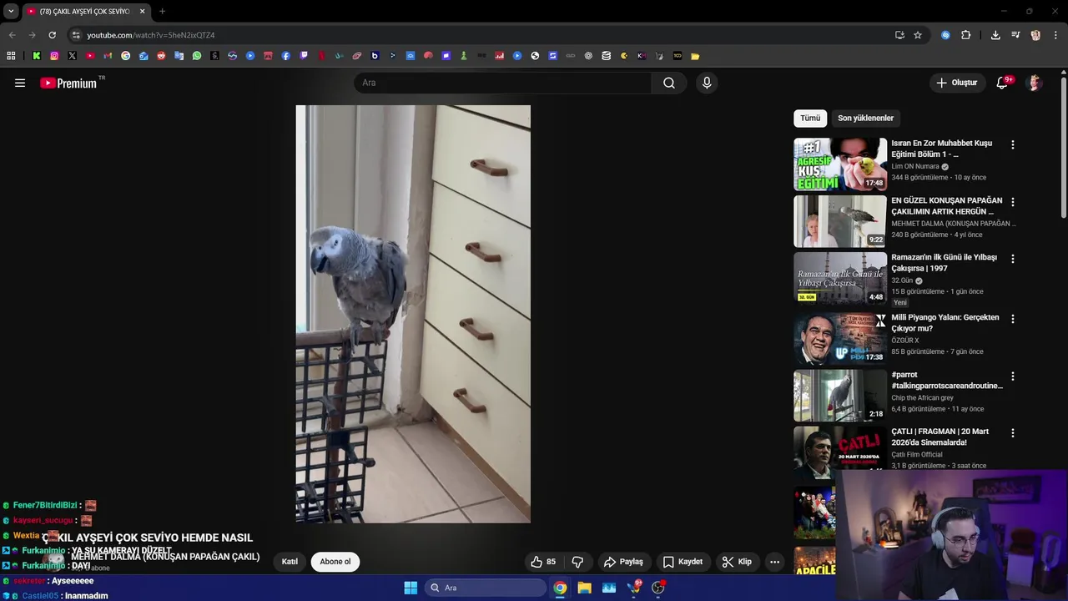Open options for Ramazan'ın ilk Günü video
Image resolution: width=1068 pixels, height=601 pixels.
(1013, 259)
